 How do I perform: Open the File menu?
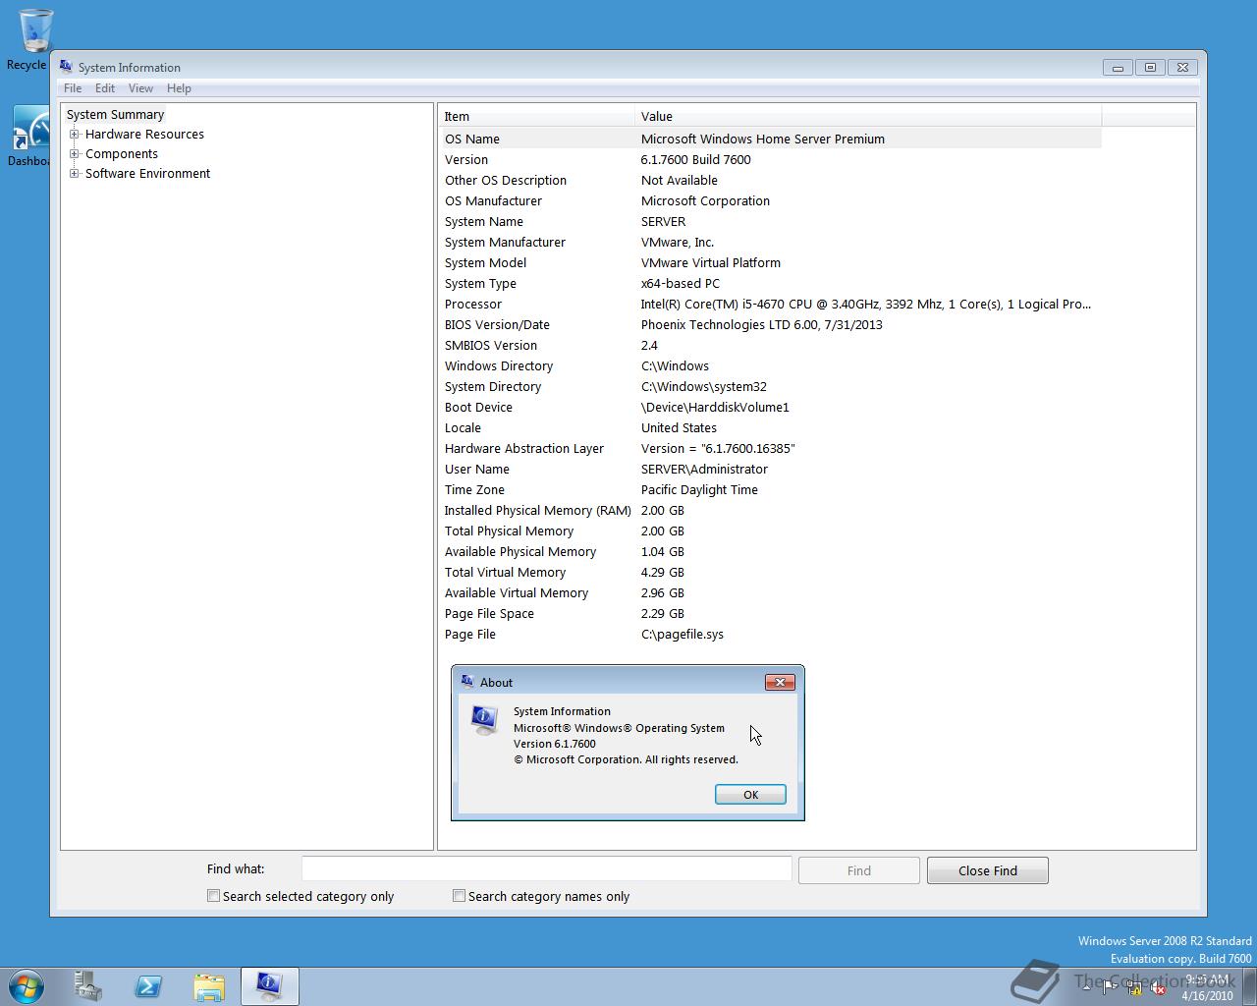click(73, 88)
